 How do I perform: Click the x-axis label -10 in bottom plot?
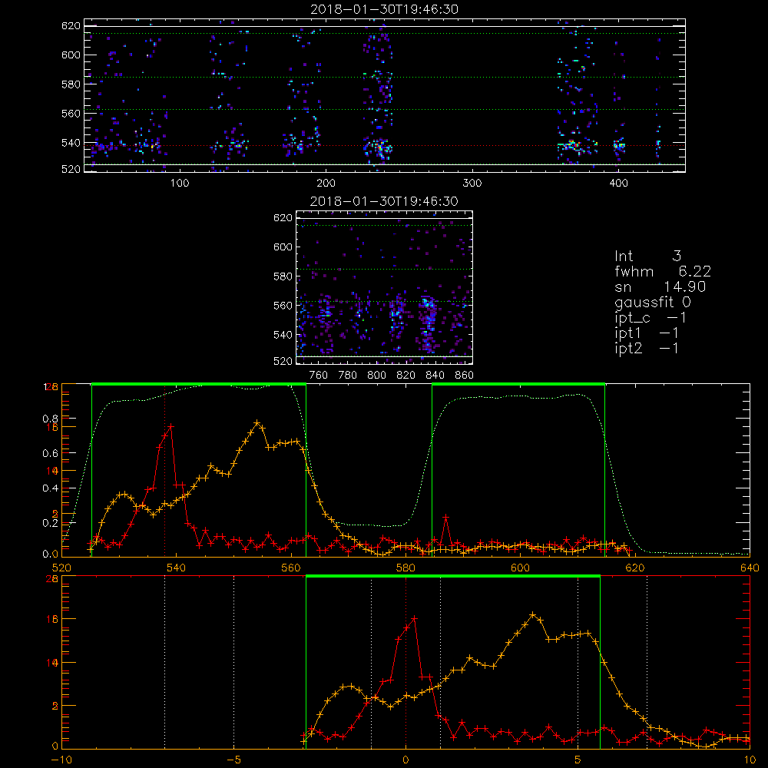click(61, 760)
